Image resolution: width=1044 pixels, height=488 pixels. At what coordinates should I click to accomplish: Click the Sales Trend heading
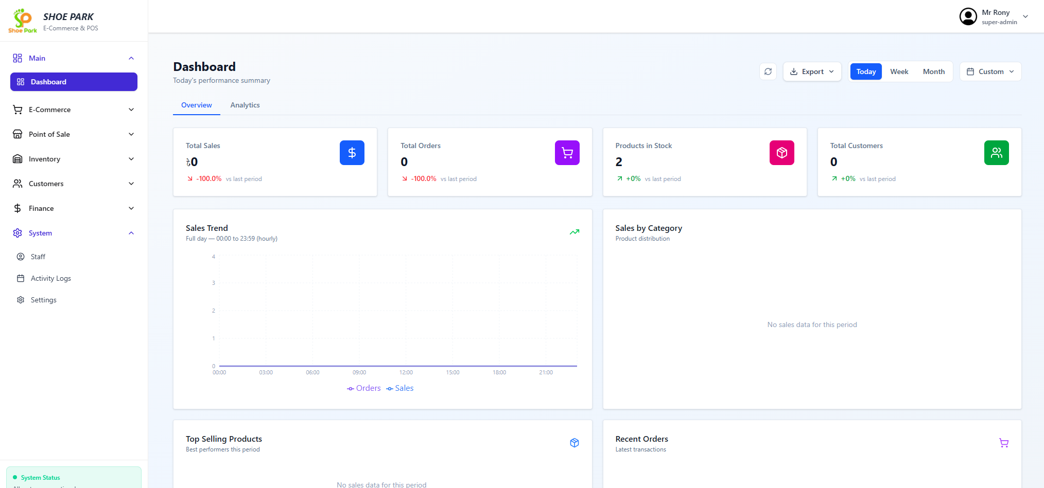(207, 228)
